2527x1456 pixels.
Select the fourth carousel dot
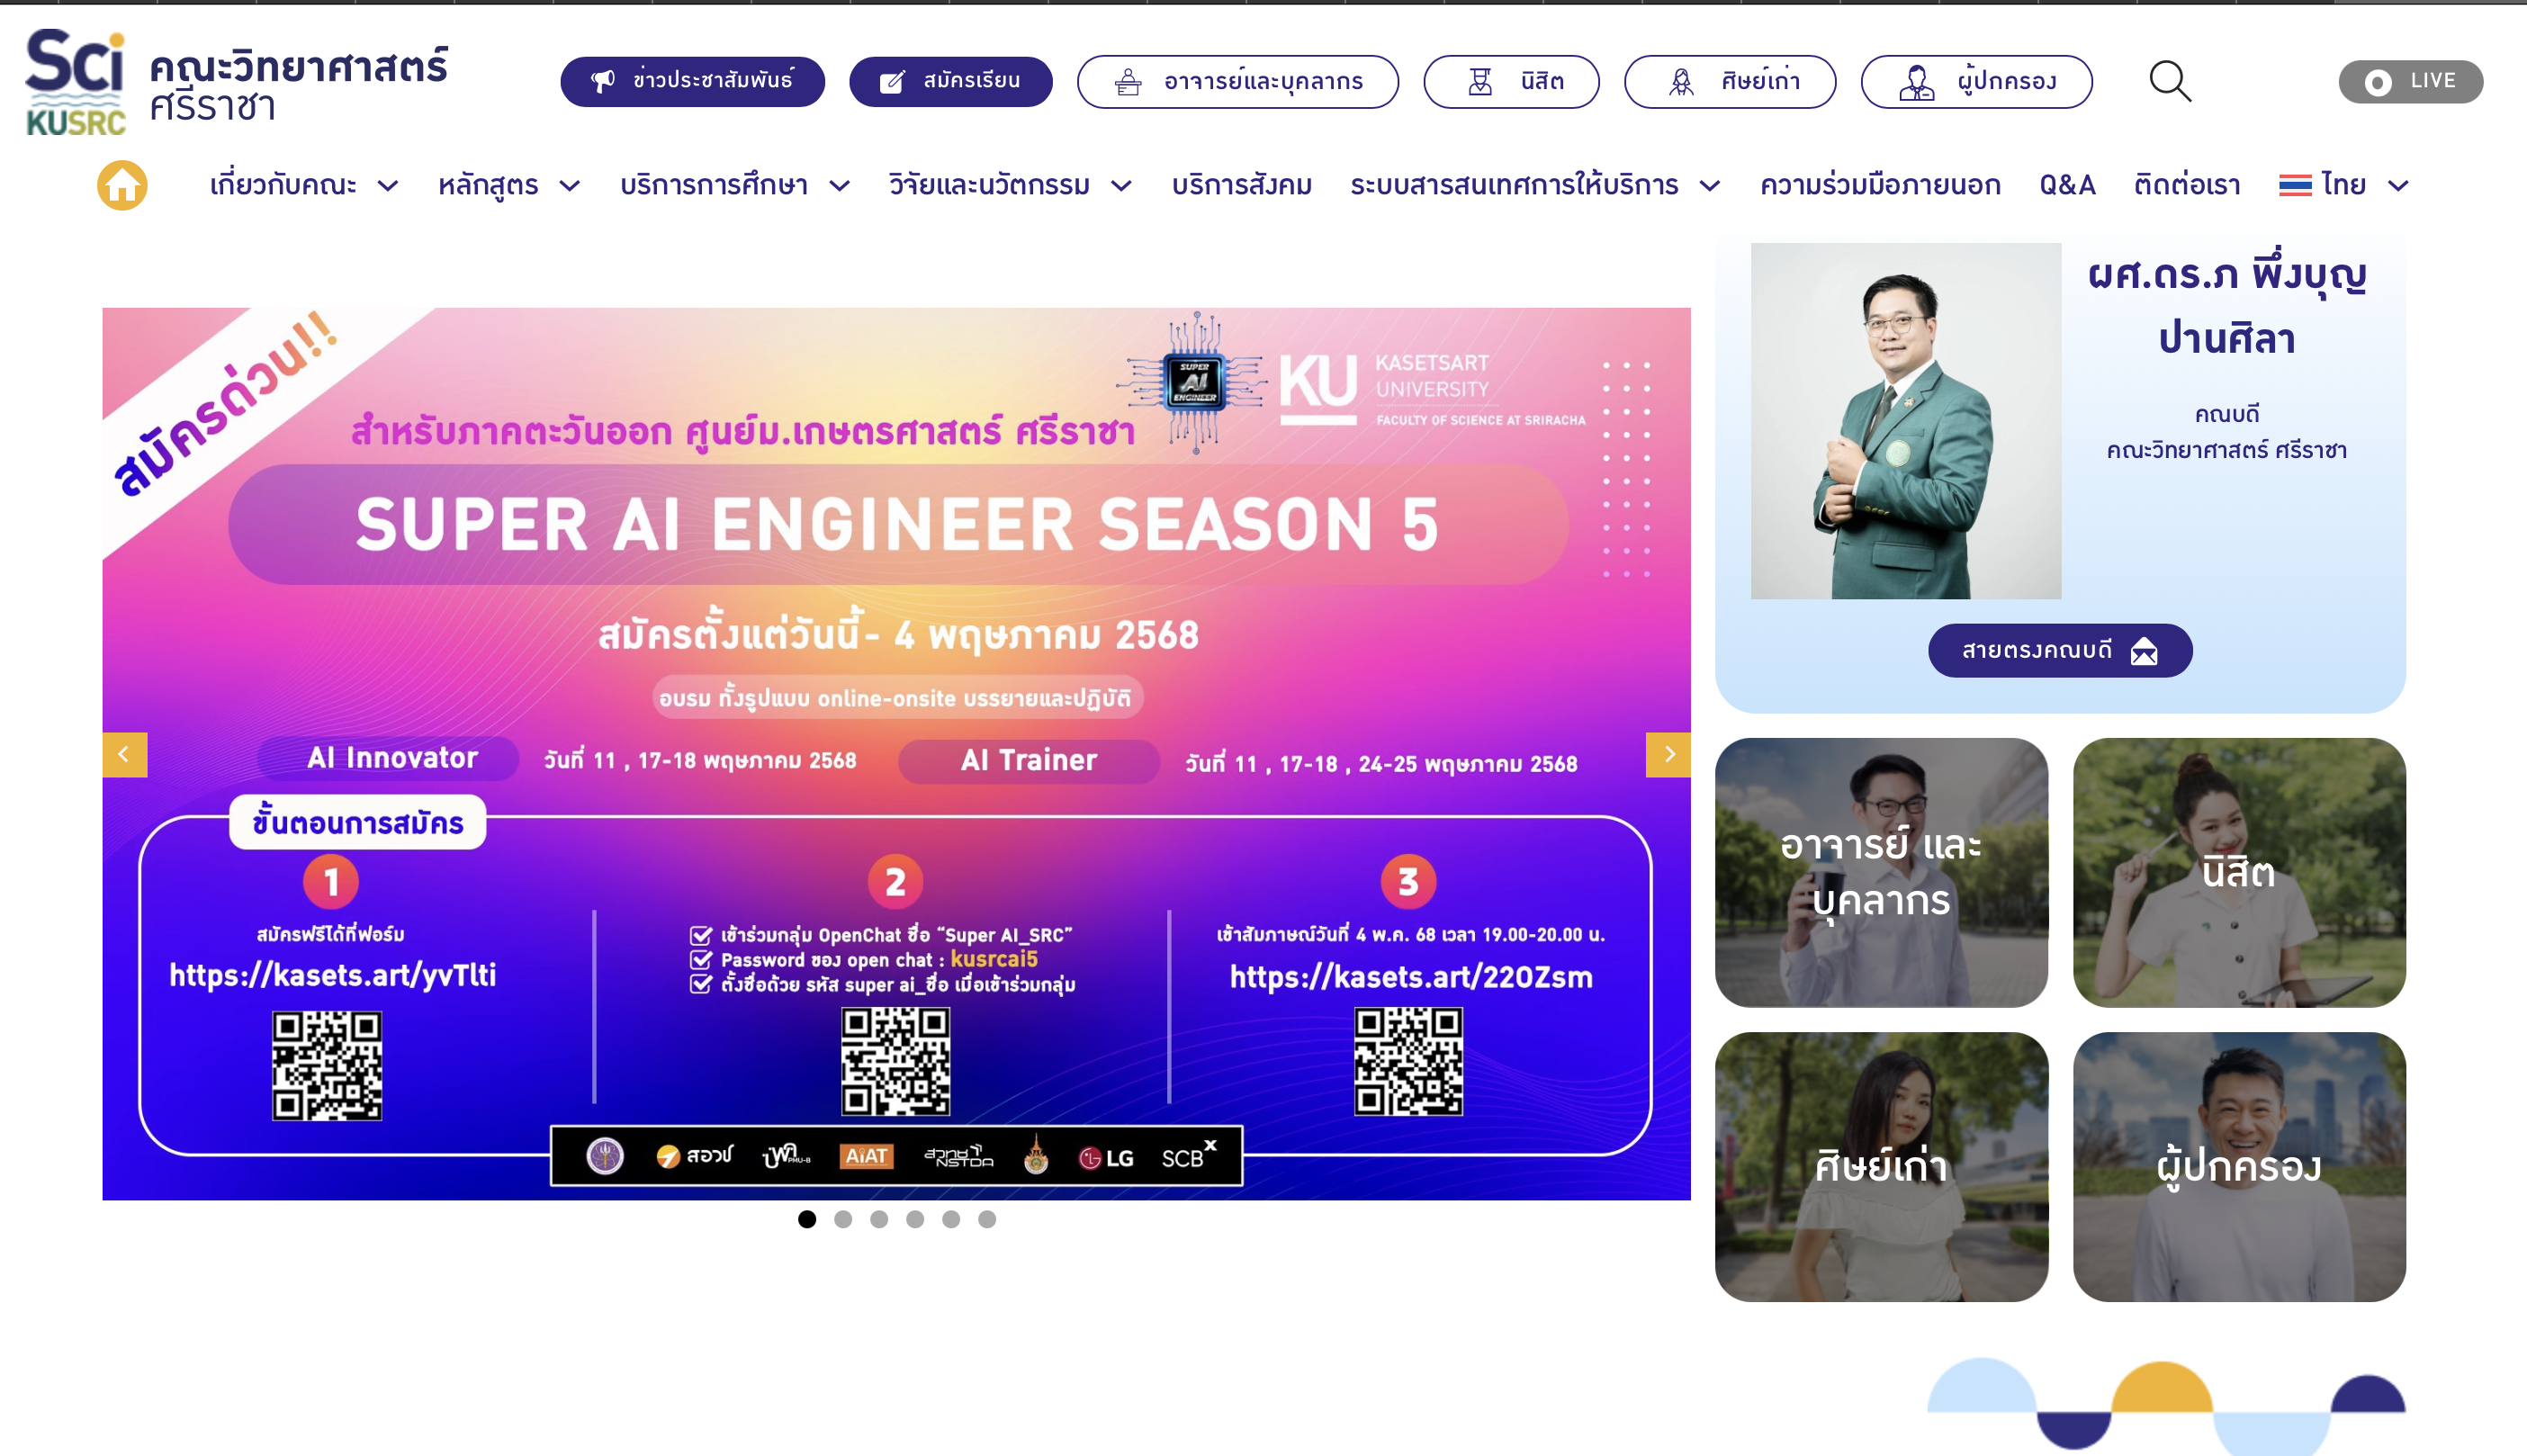pyautogui.click(x=915, y=1218)
